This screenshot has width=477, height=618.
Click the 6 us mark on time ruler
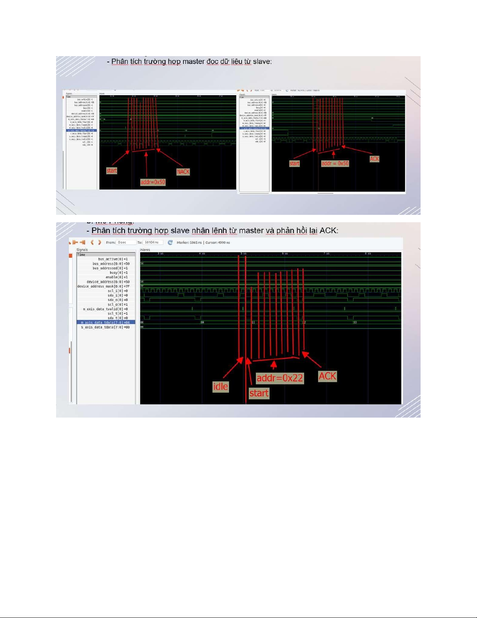[x=285, y=254]
